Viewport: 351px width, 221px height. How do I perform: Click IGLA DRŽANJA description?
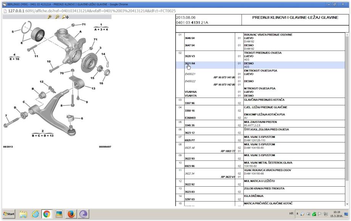254,196
